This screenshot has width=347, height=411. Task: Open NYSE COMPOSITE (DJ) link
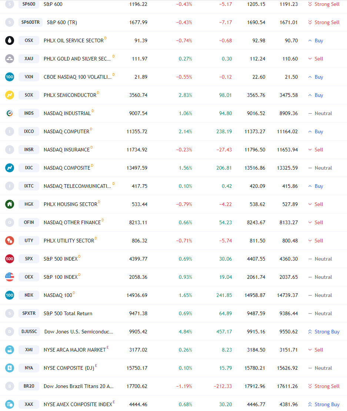69,368
